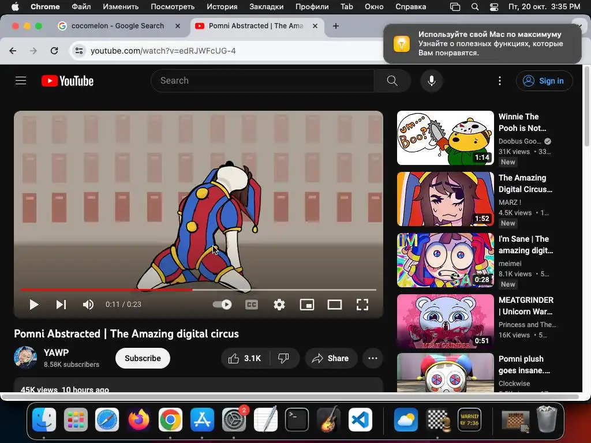Toggle the autoplay switch
591x443 pixels.
(222, 305)
